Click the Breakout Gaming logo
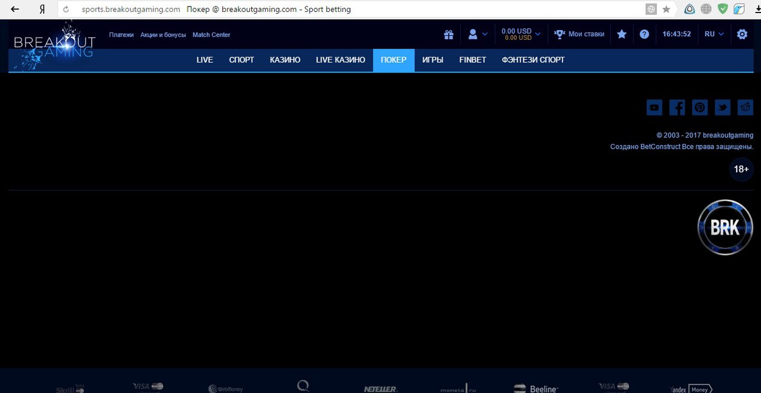 [54, 45]
